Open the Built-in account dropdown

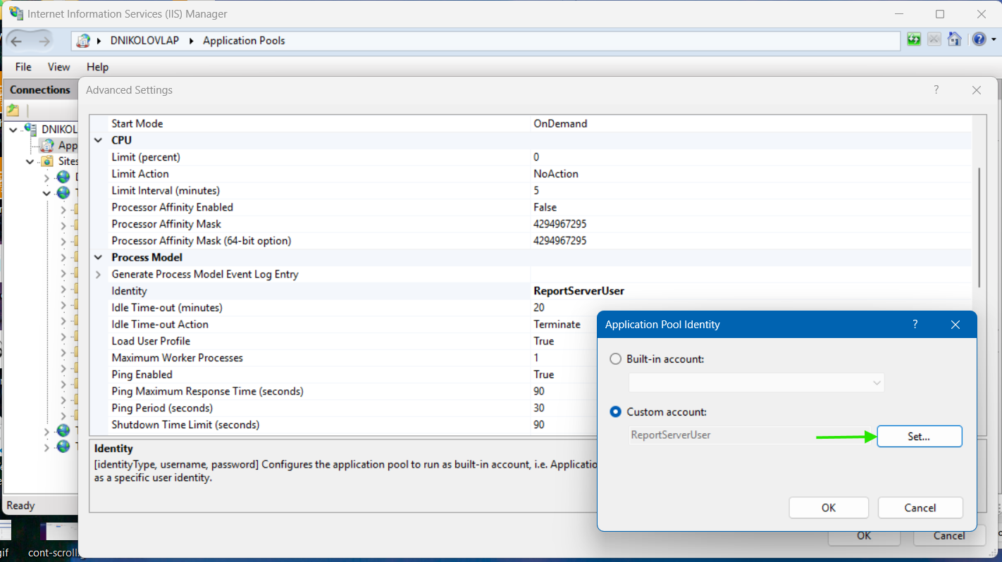coord(756,383)
